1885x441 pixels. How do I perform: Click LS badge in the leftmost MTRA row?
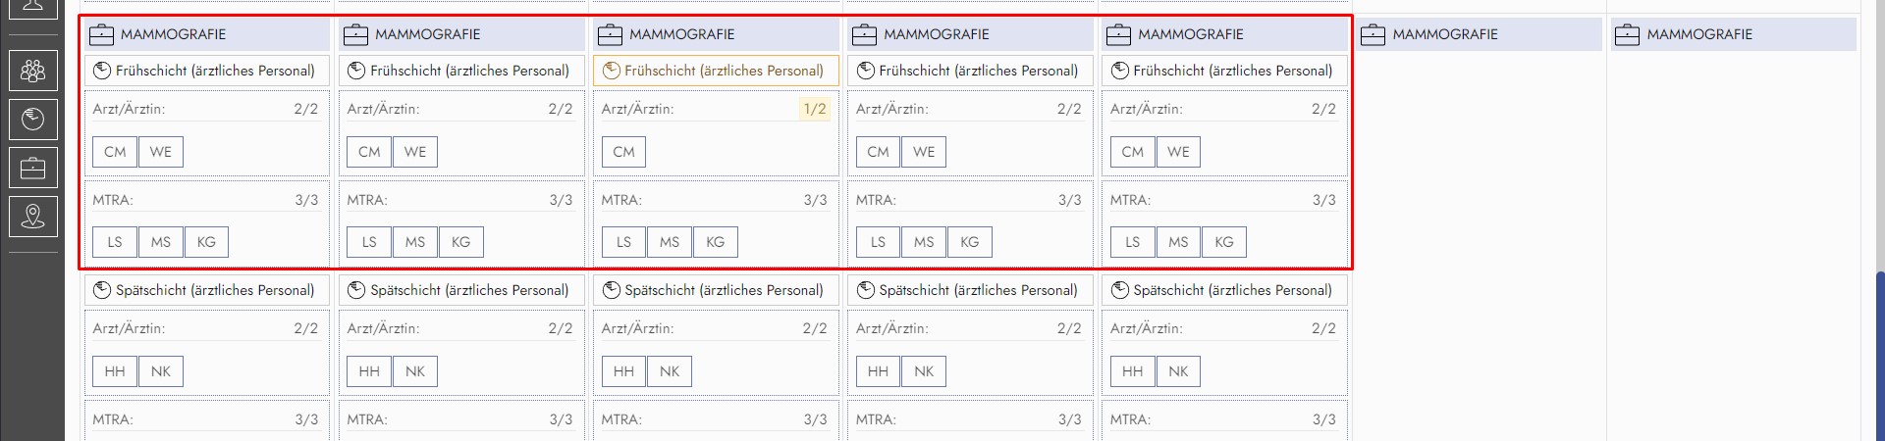tap(115, 242)
